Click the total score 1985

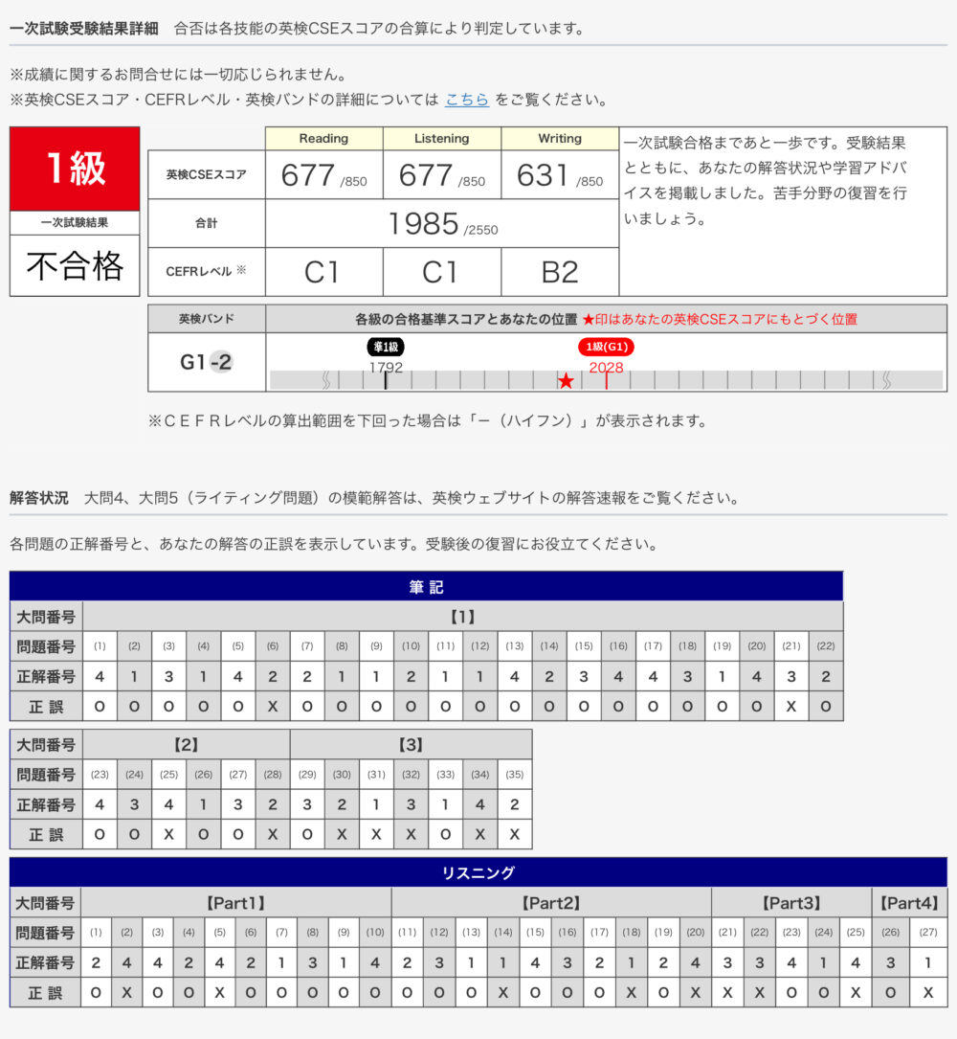pos(423,224)
